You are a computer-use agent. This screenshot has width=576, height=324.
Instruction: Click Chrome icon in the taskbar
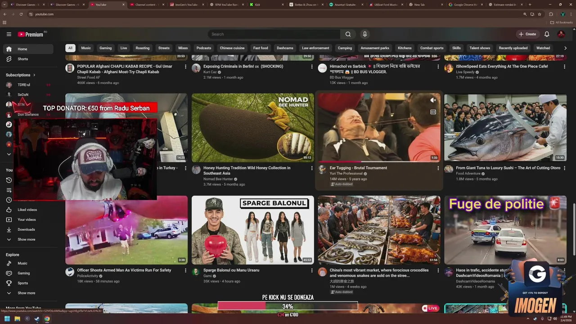pos(47,319)
